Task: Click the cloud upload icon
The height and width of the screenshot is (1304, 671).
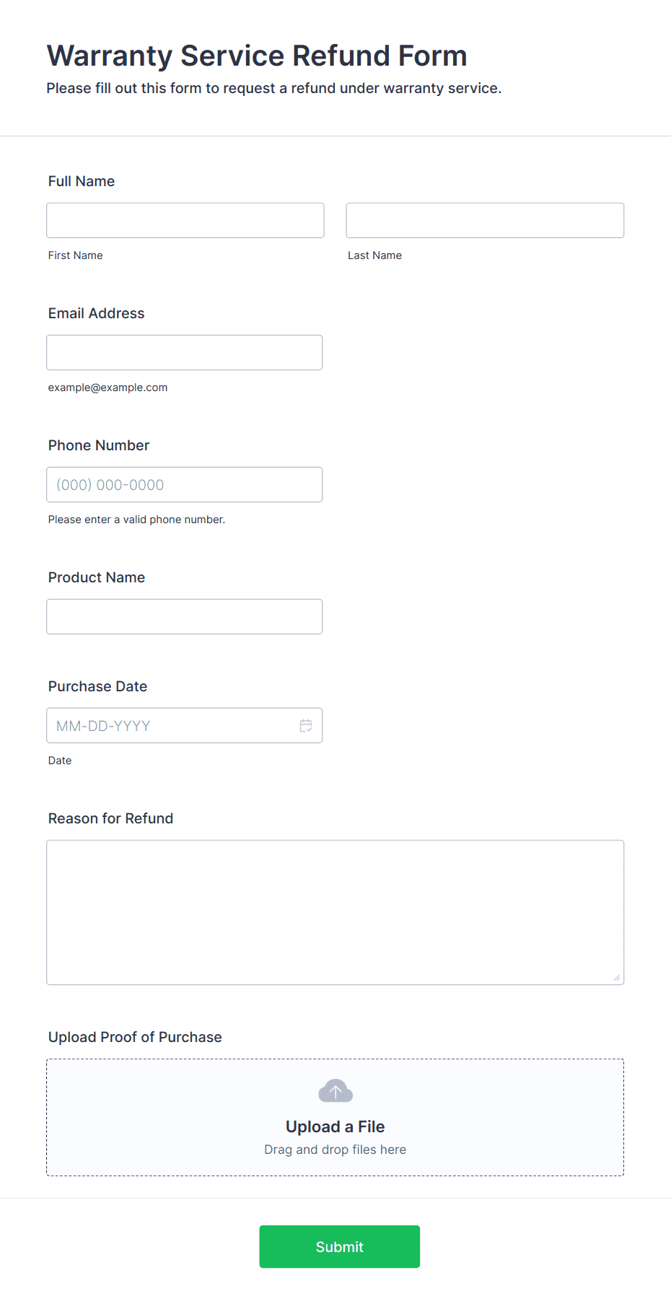Action: click(x=335, y=1091)
